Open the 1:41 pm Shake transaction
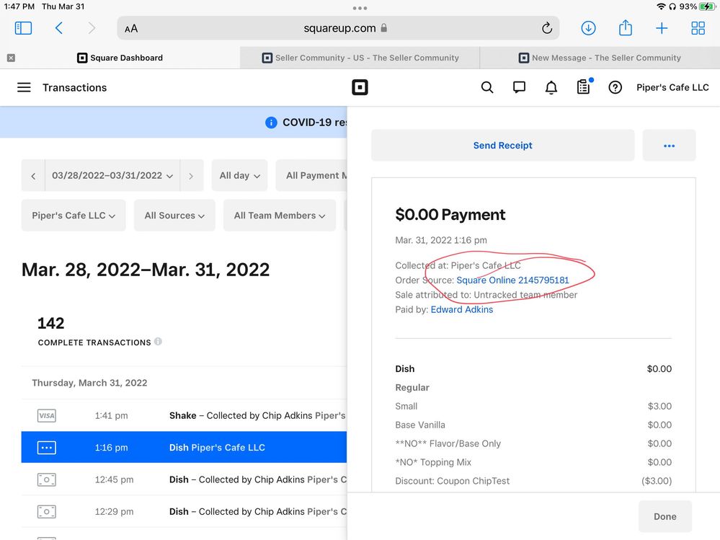Screen dimensions: 720x540 184,415
